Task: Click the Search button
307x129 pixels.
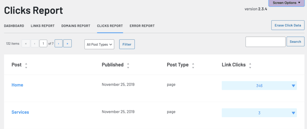Action: click(x=295, y=42)
